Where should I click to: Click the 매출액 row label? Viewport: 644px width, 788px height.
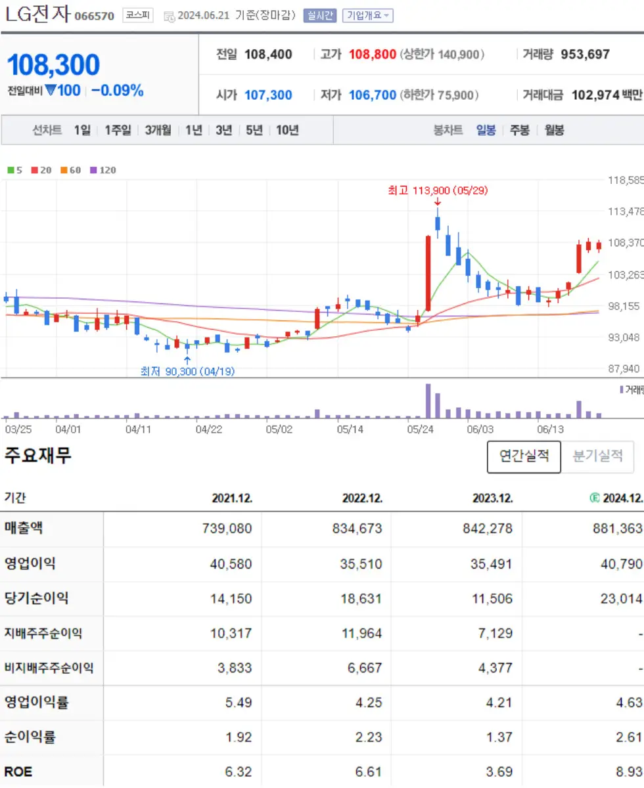pos(24,528)
